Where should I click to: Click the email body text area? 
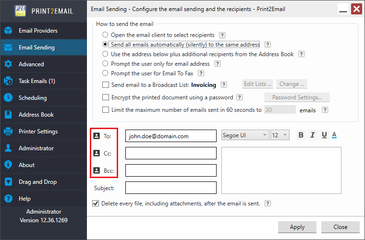[x=281, y=170]
